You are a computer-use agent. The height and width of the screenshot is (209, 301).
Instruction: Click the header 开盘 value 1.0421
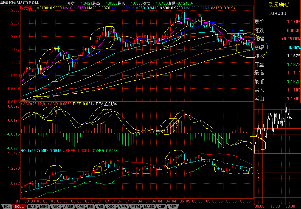coord(87,3)
